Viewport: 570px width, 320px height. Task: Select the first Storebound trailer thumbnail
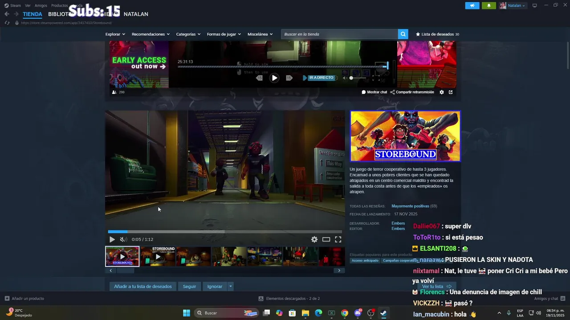coord(122,256)
